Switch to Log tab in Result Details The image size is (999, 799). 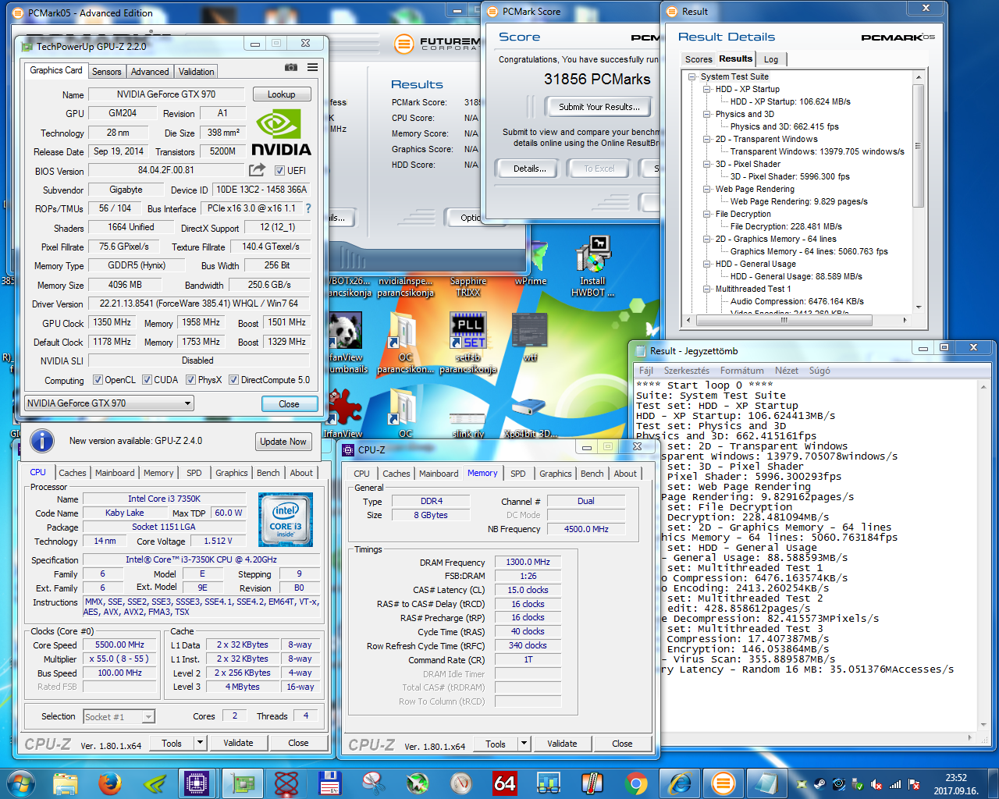coord(771,59)
